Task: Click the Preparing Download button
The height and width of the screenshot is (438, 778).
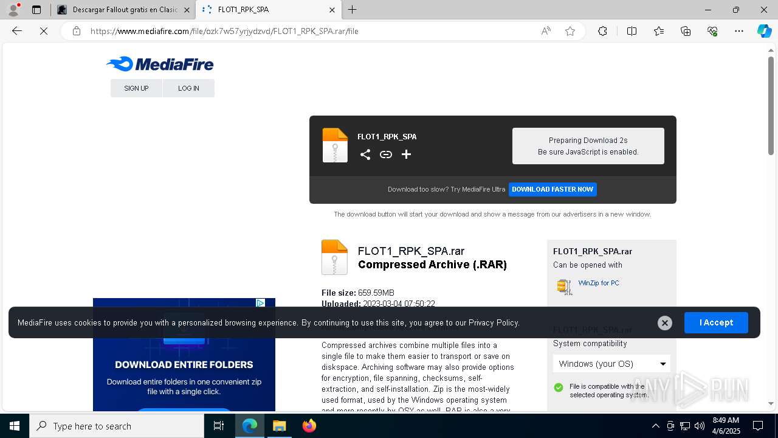Action: click(x=588, y=146)
